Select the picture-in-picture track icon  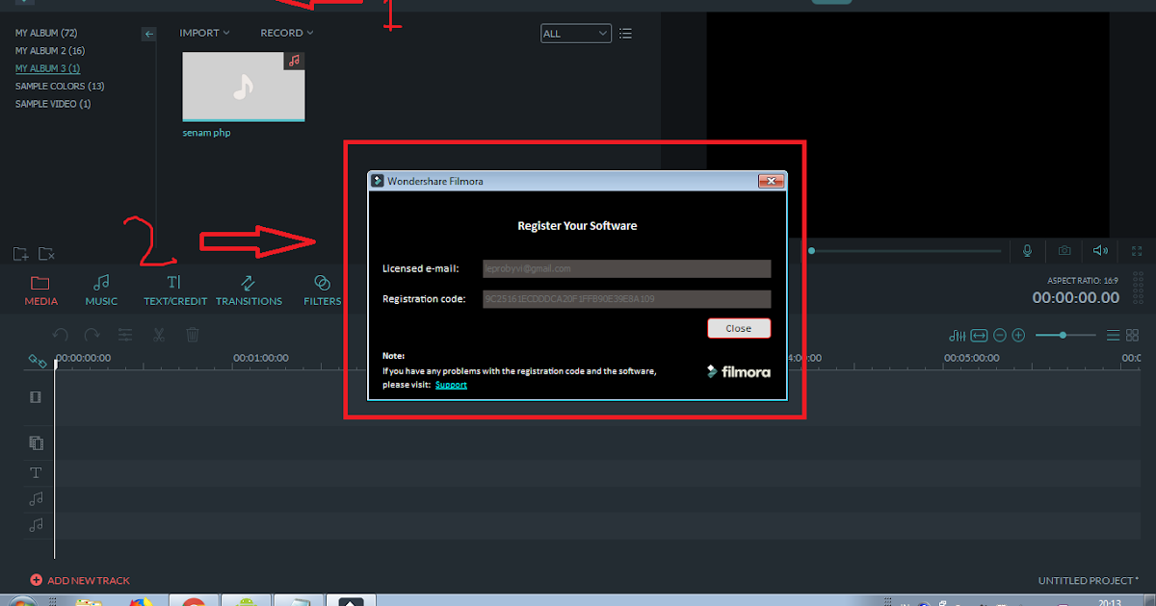[x=36, y=442]
